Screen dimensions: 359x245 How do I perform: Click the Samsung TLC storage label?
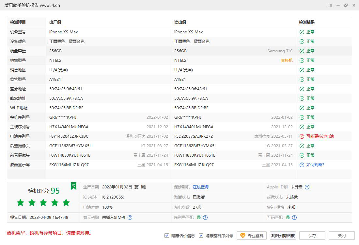pos(280,51)
